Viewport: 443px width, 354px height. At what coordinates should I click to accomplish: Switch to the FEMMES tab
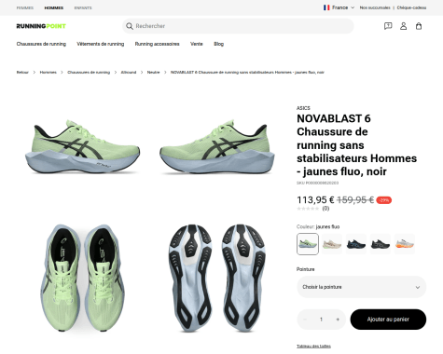25,7
